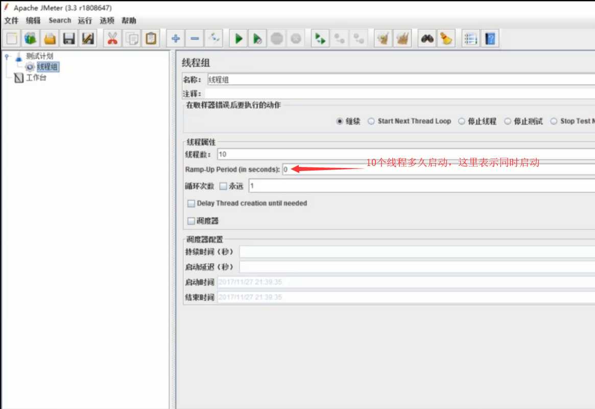Select the 停止线程 radio button
The image size is (595, 409).
(461, 122)
